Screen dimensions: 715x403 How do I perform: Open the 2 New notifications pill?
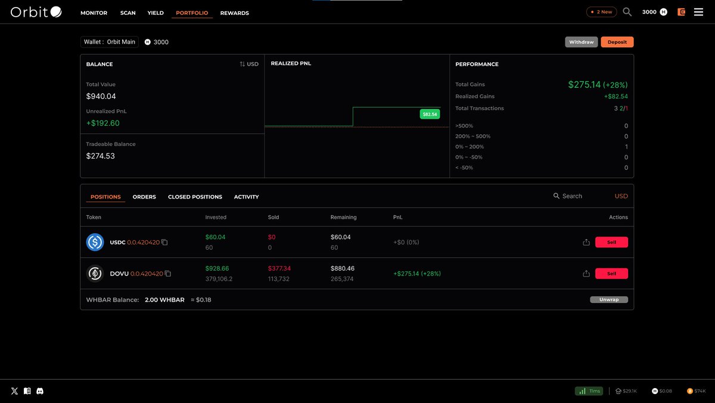601,12
